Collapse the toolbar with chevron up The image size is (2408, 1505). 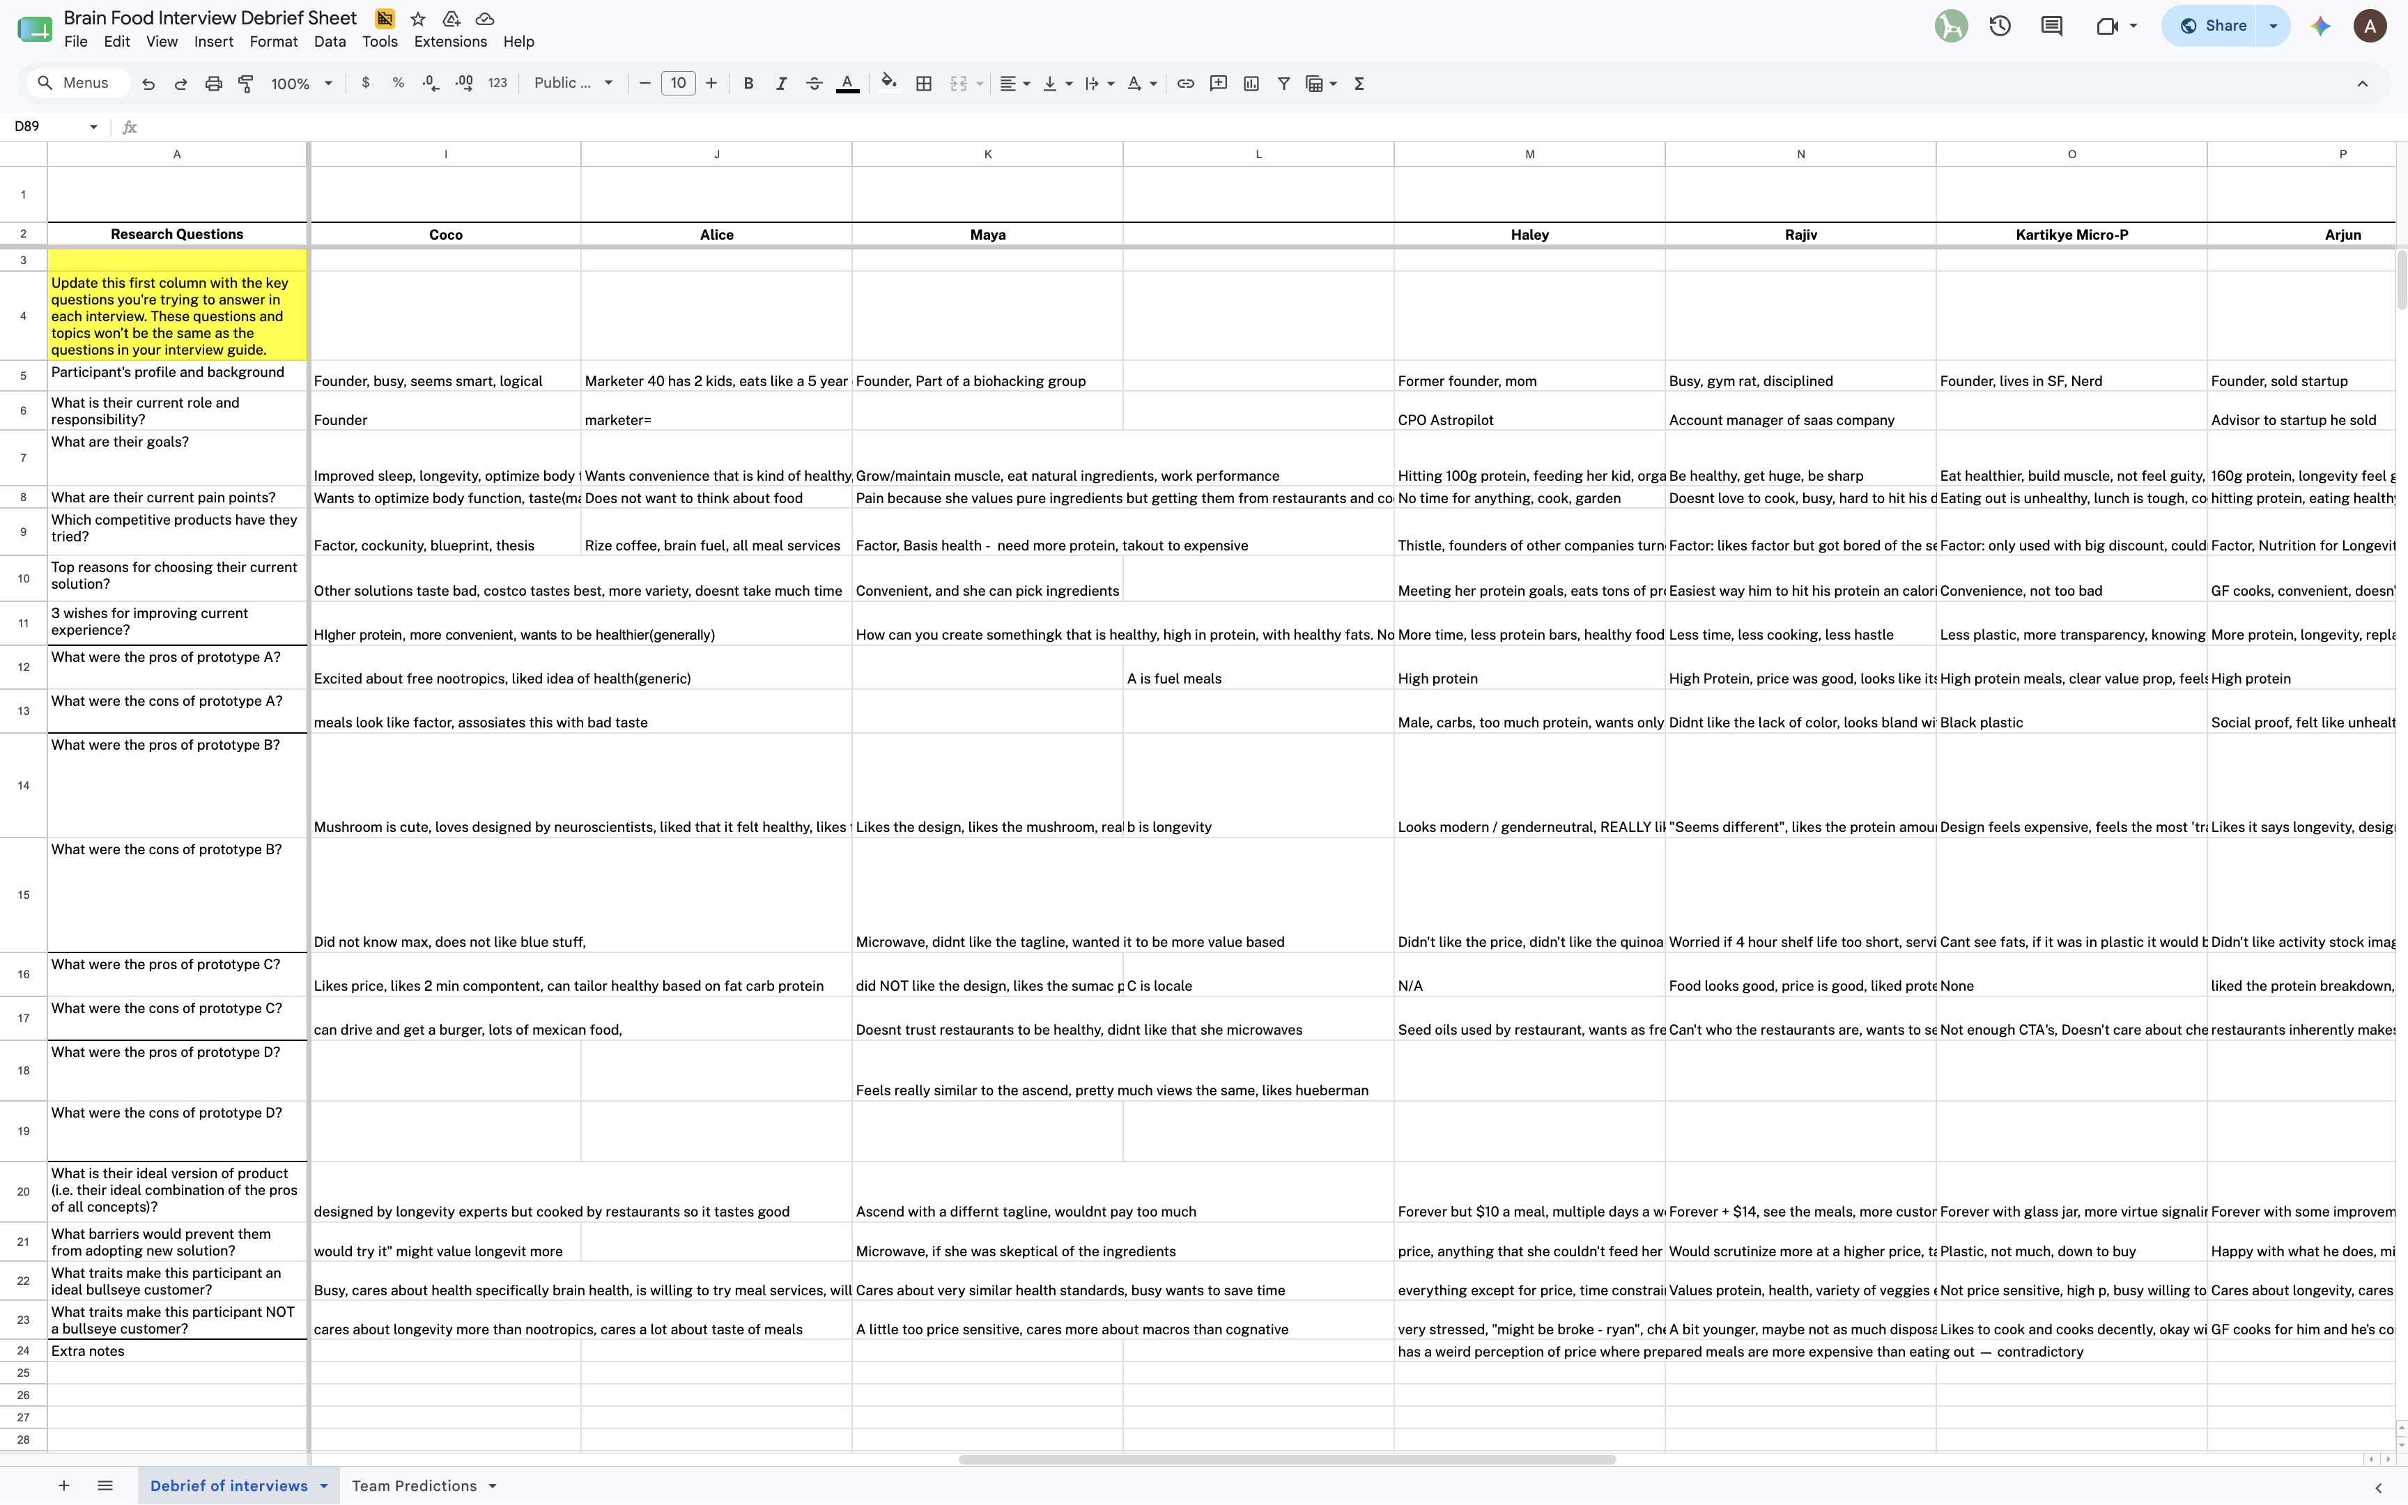[2362, 84]
